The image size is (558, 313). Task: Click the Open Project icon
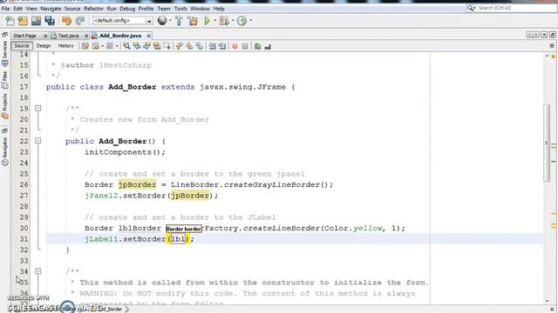36,21
